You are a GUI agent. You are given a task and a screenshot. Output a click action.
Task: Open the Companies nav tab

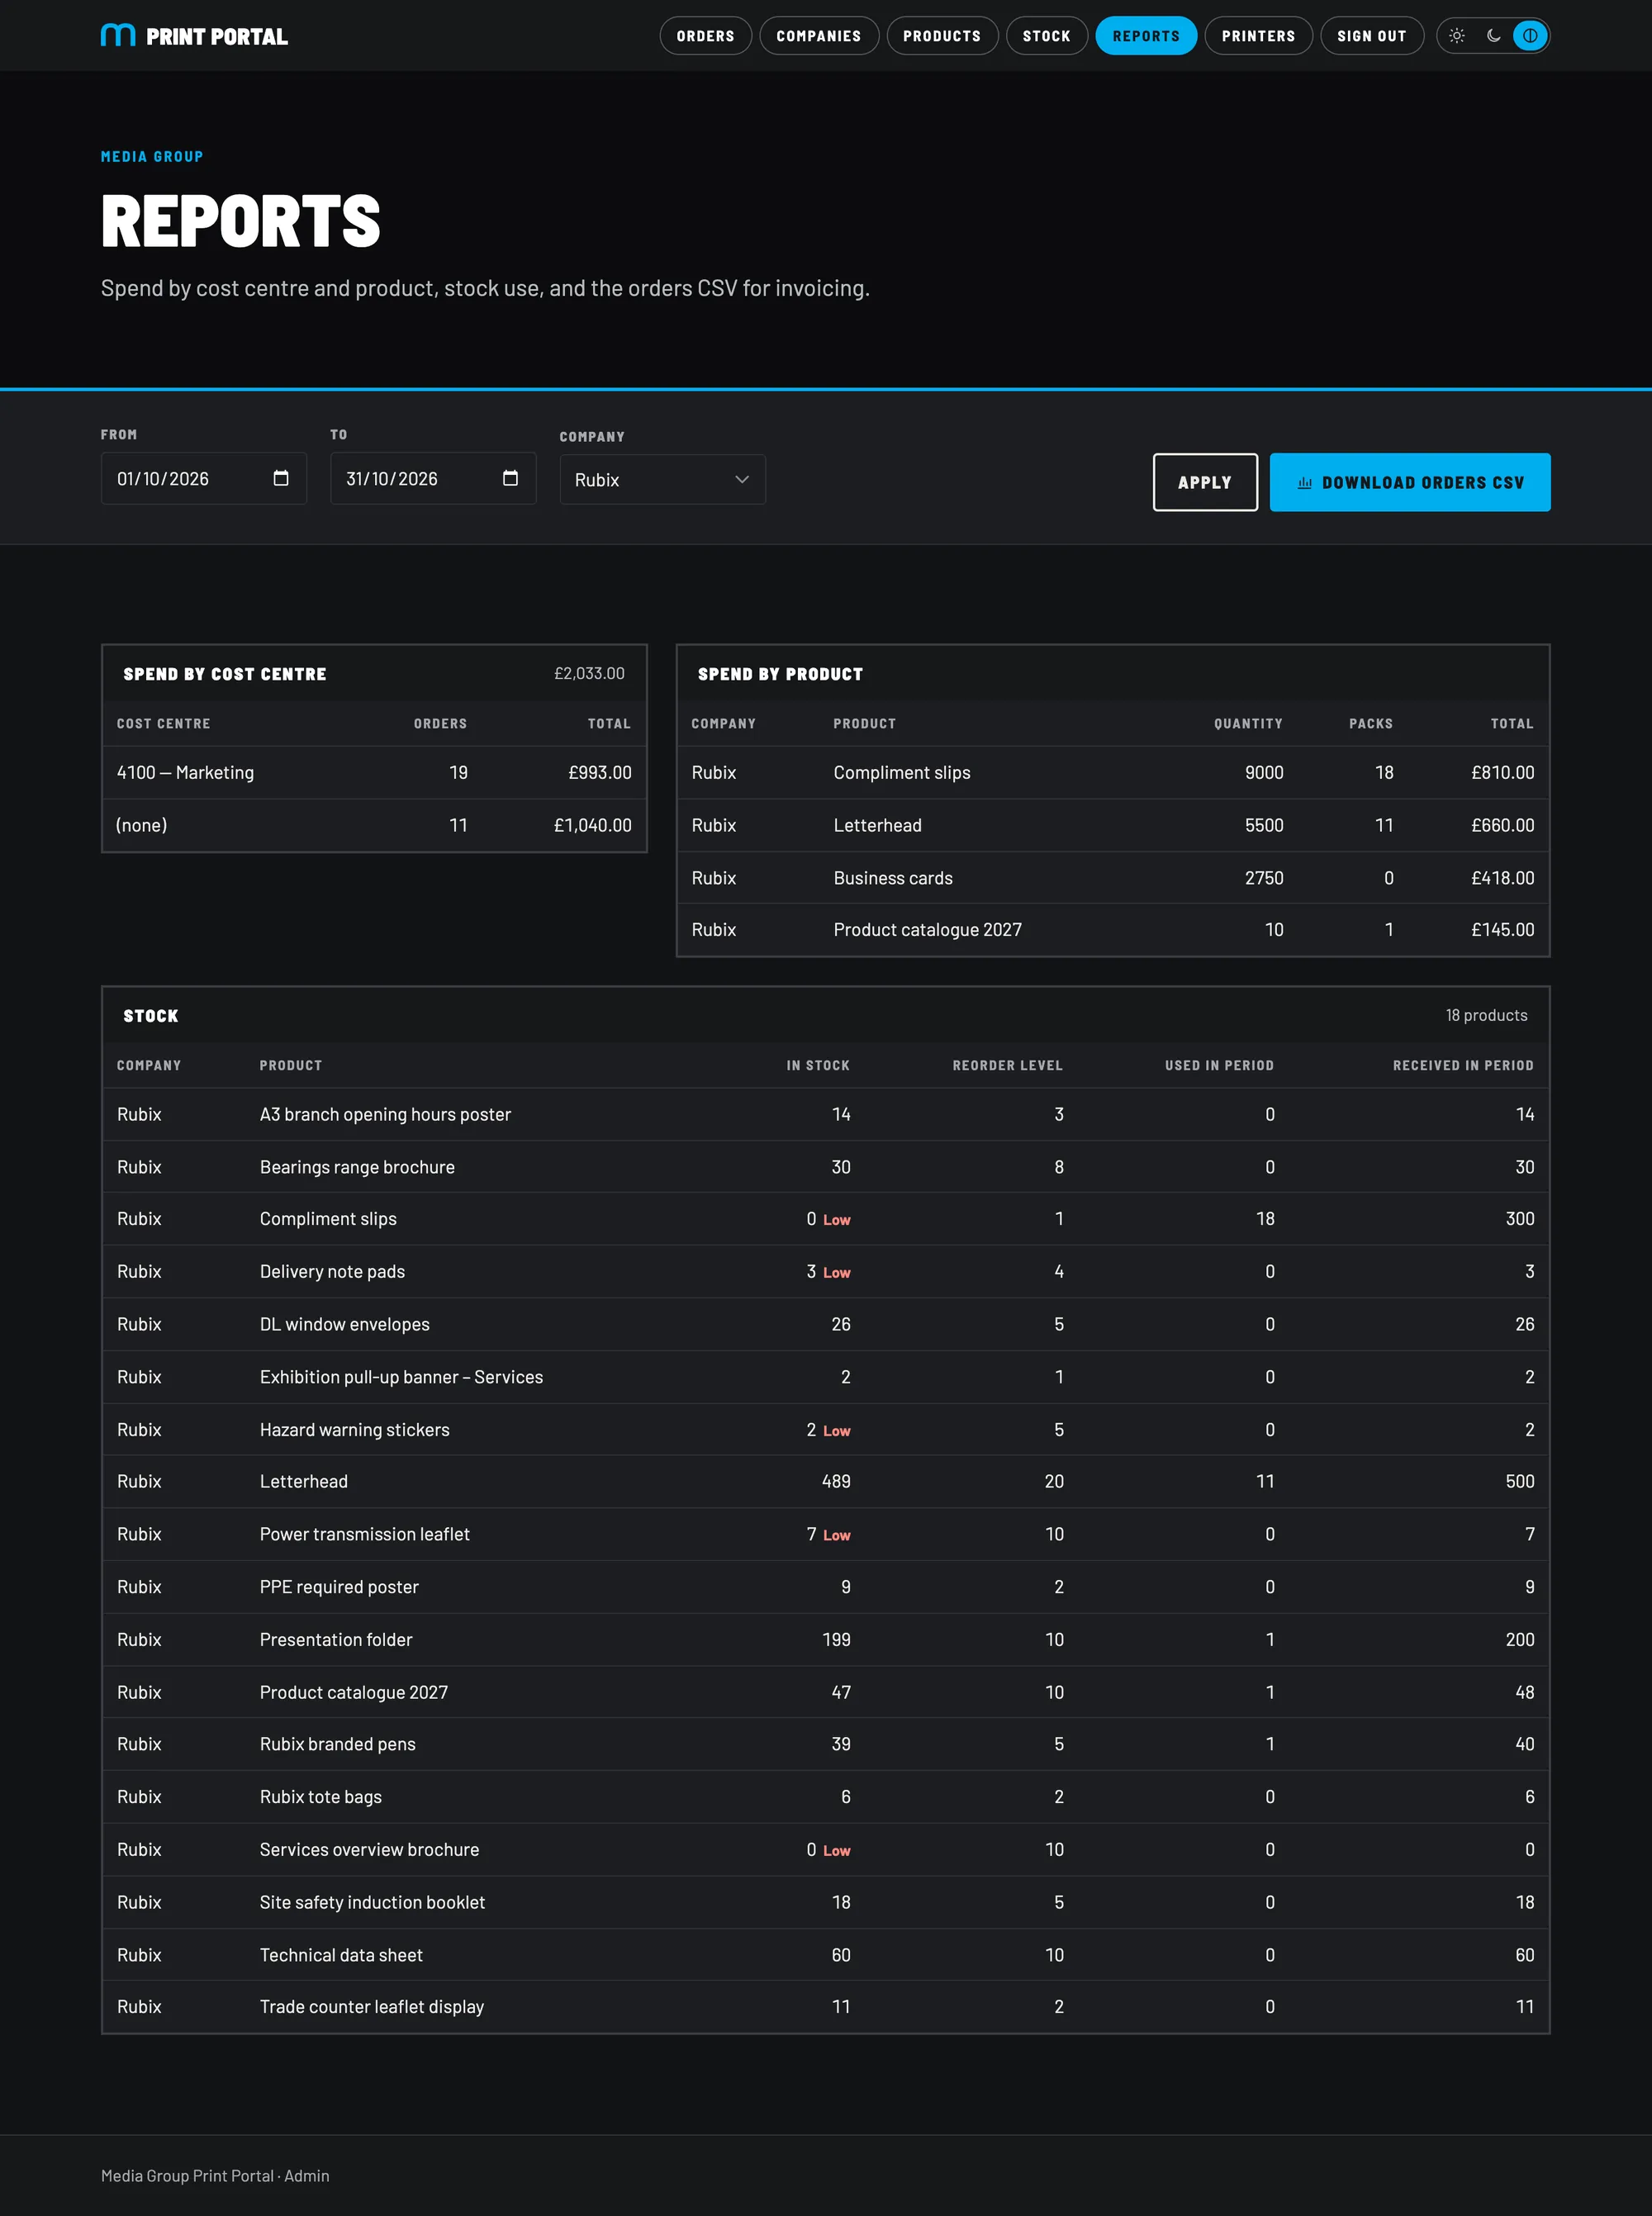(818, 36)
